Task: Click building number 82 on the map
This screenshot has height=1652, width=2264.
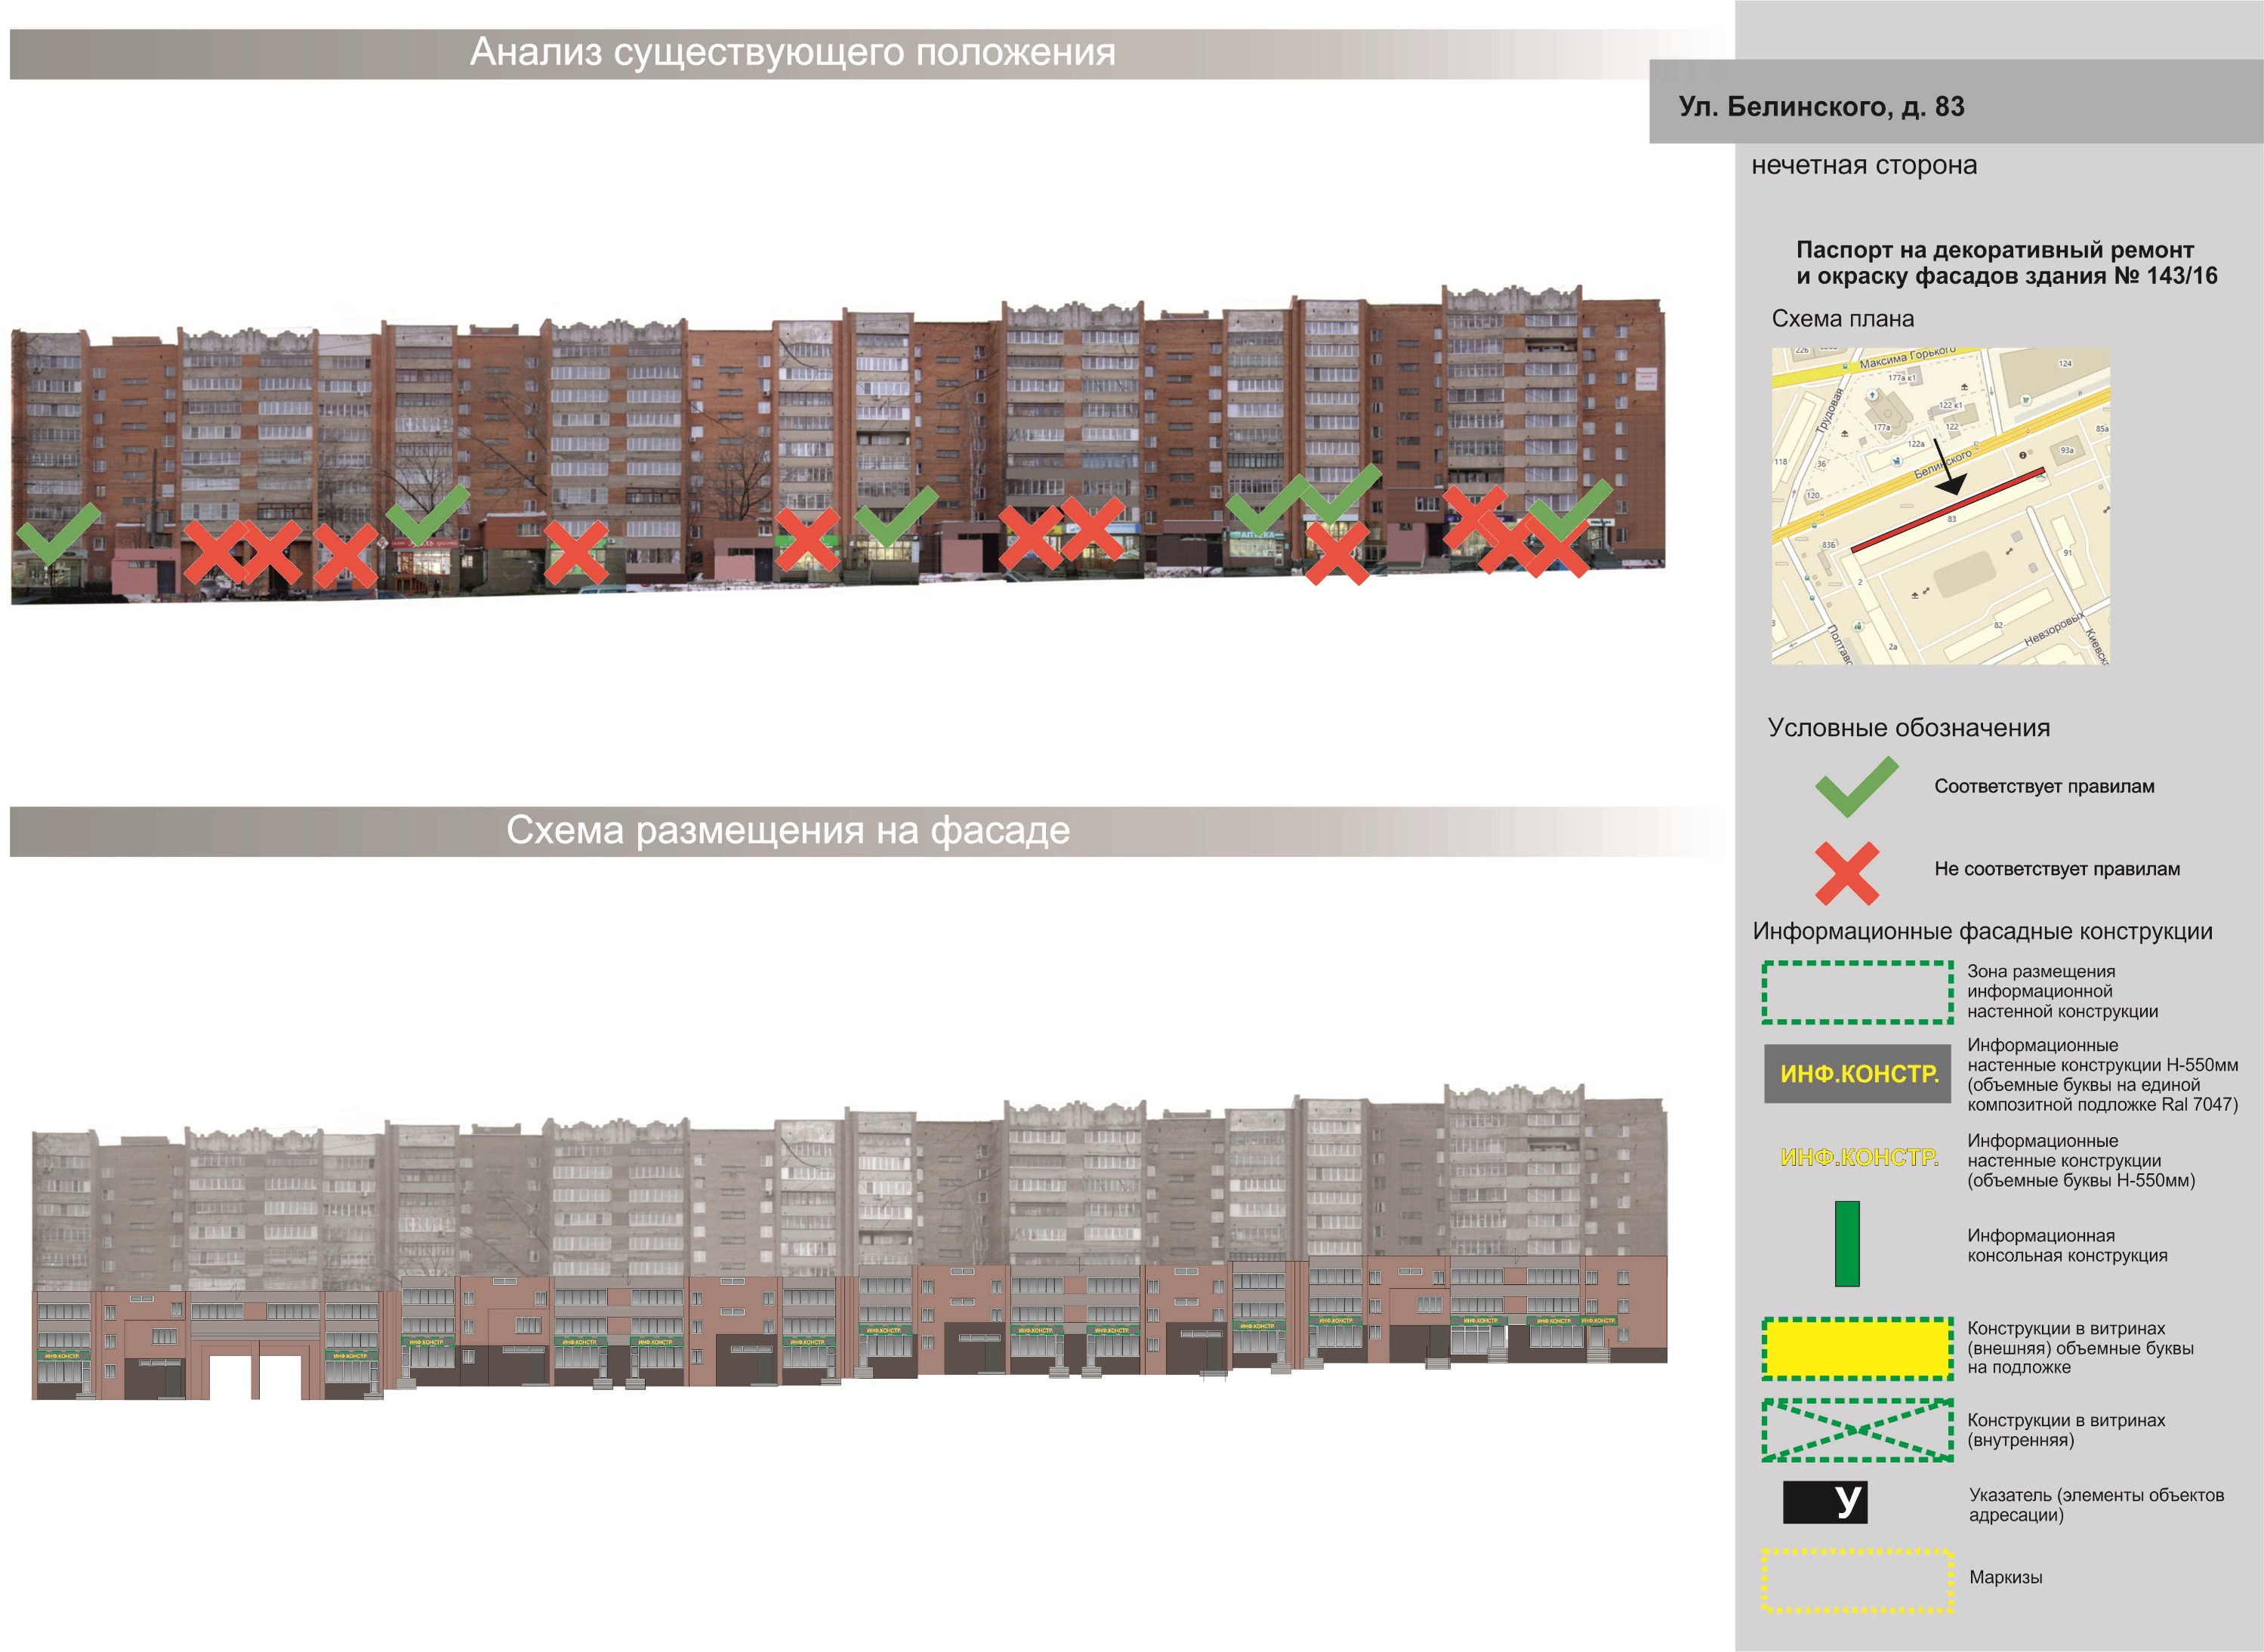Action: 1999,625
